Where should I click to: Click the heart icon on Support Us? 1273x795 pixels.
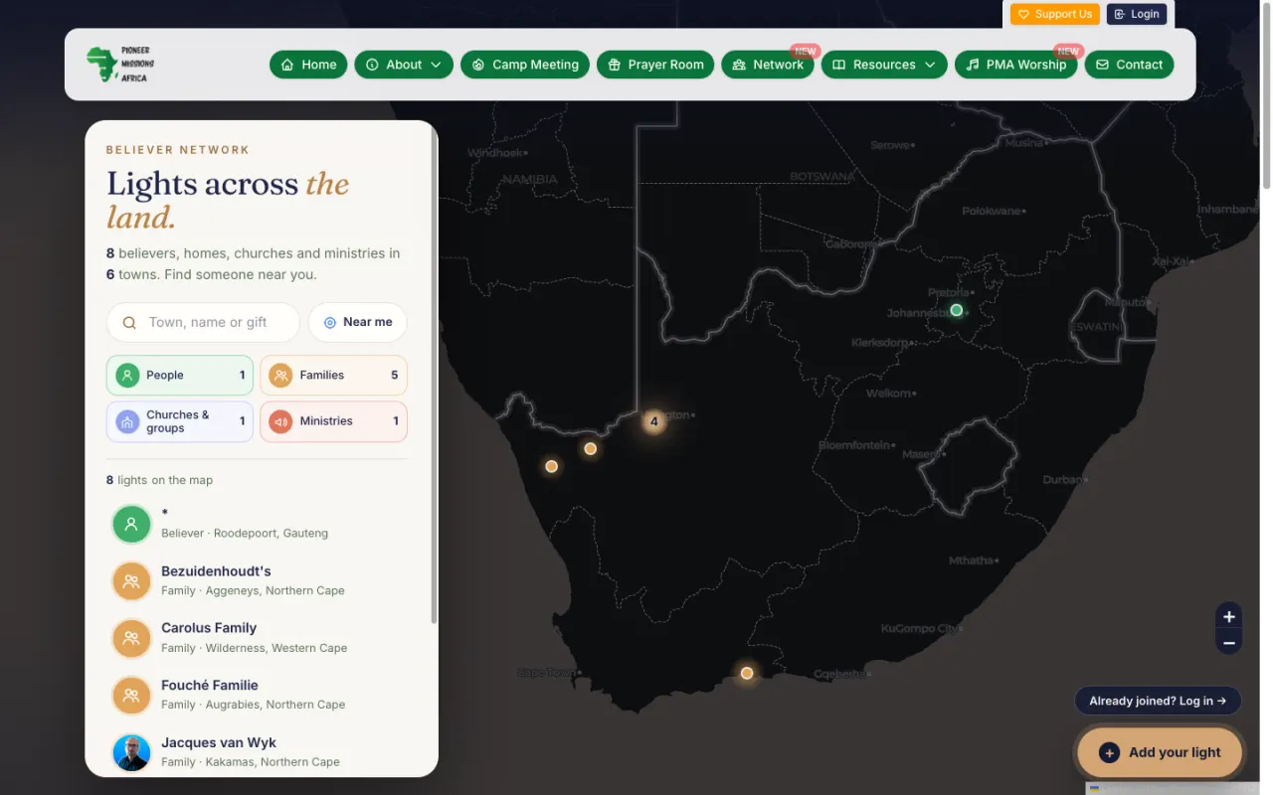pos(1023,15)
